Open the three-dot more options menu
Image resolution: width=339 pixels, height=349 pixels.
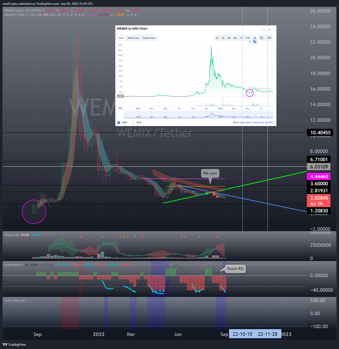coord(270,30)
